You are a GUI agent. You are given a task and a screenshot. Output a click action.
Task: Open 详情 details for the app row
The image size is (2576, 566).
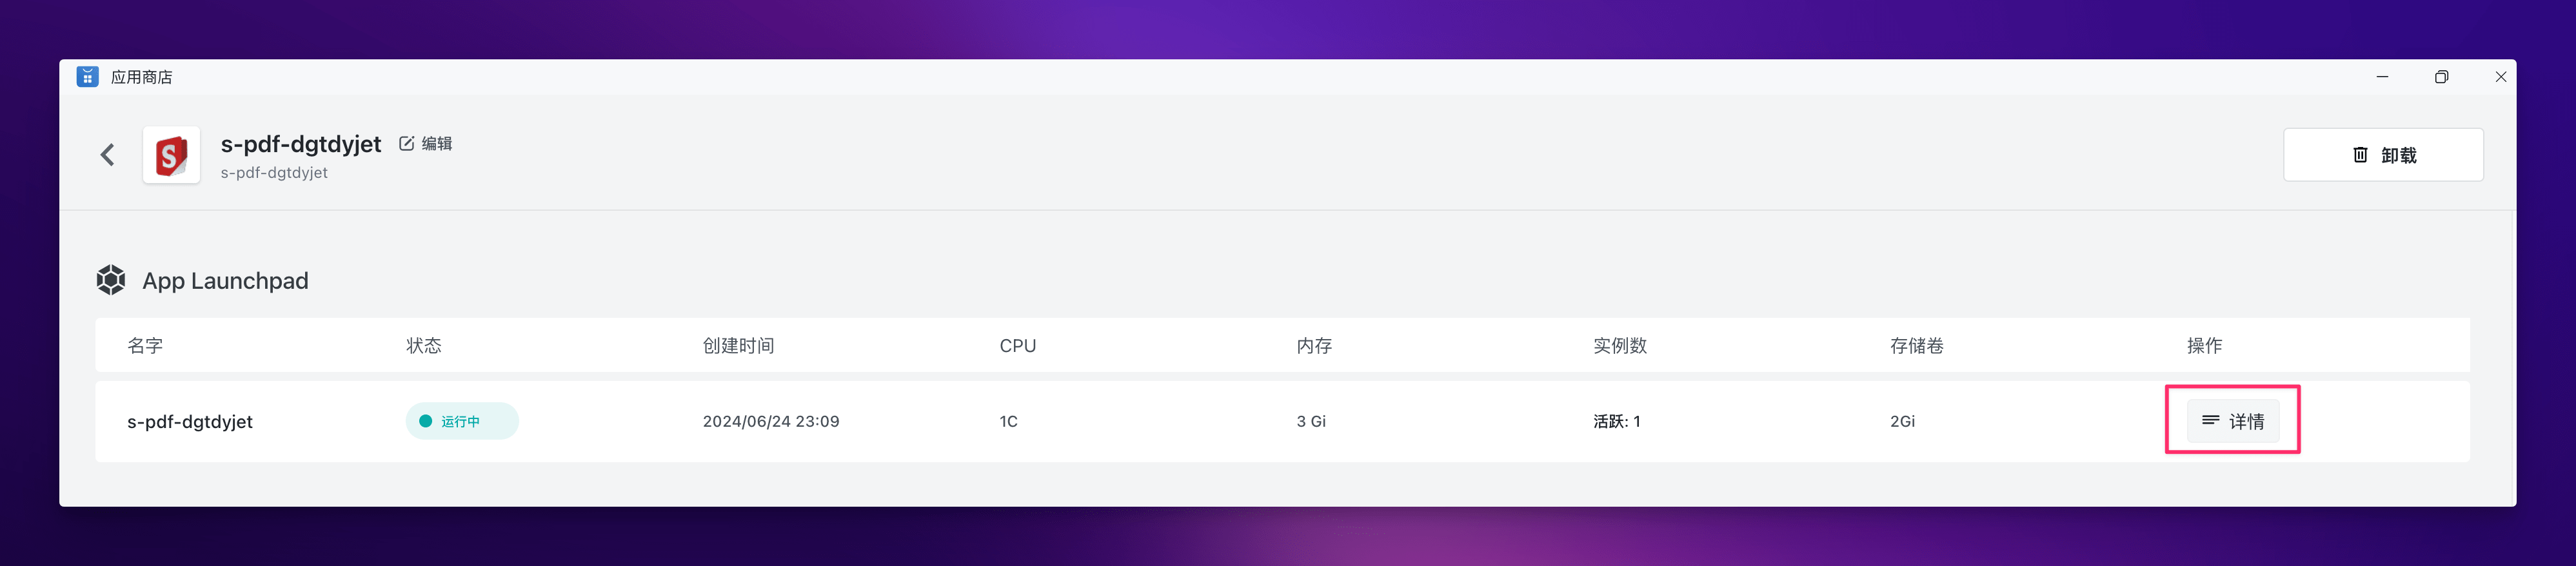(2232, 421)
